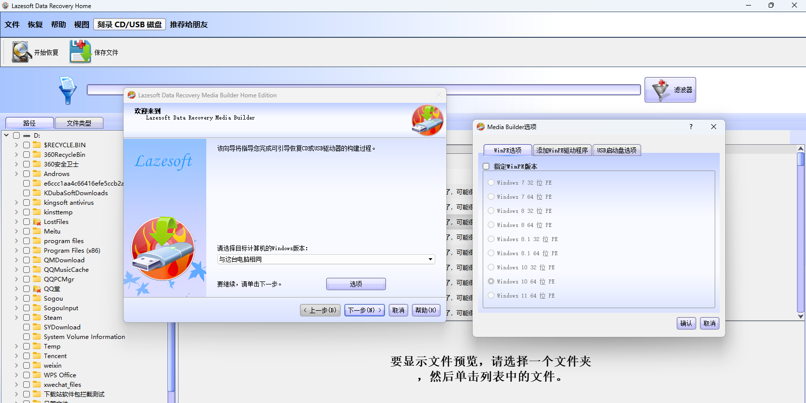
Task: Click the Meitu folder icon
Action: point(37,232)
